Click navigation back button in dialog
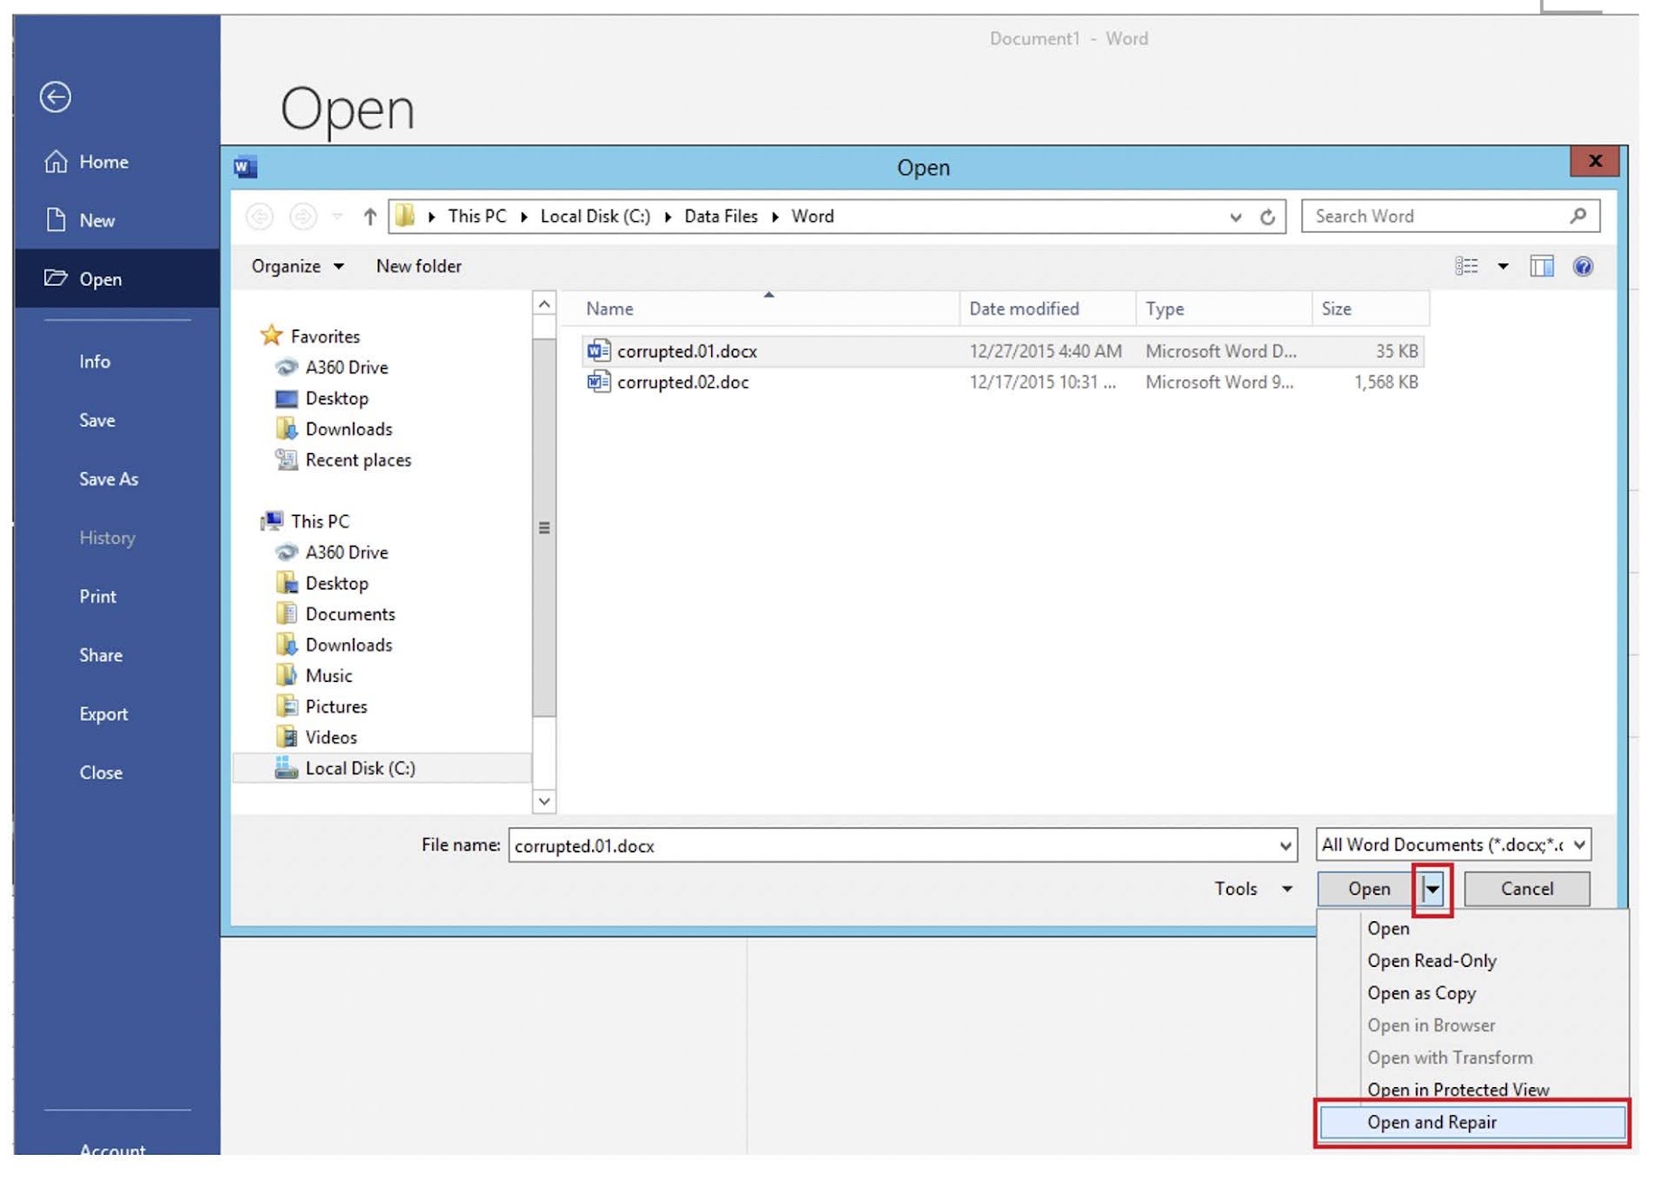Viewport: 1653px width, 1180px height. coord(260,217)
